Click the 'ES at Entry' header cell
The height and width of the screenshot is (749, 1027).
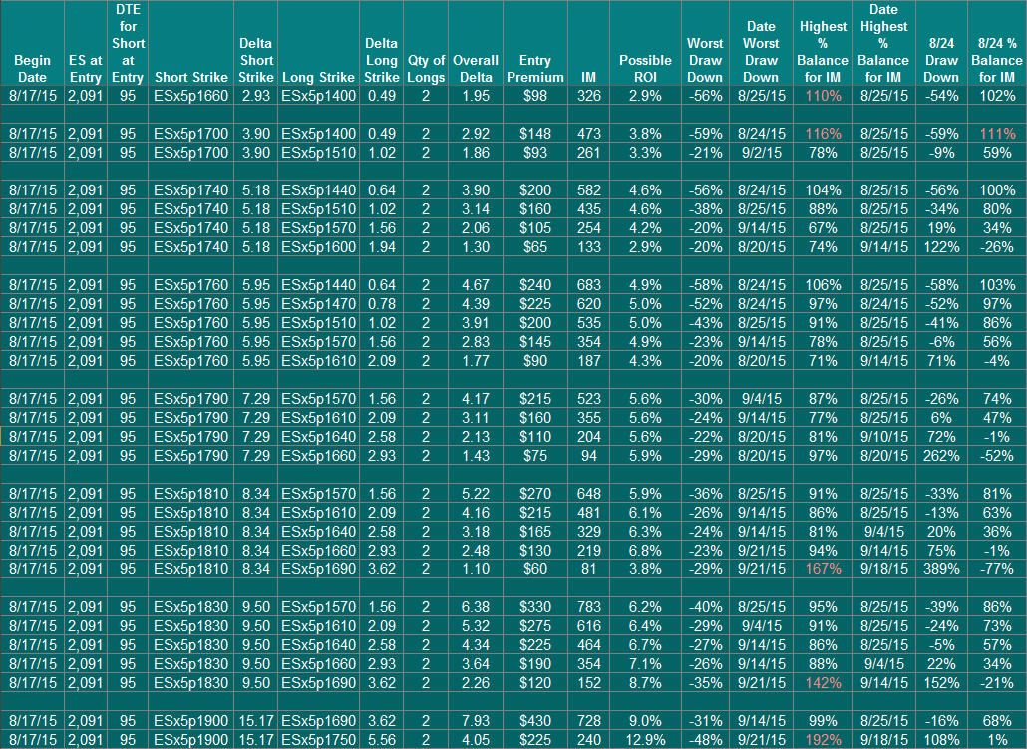(85, 43)
